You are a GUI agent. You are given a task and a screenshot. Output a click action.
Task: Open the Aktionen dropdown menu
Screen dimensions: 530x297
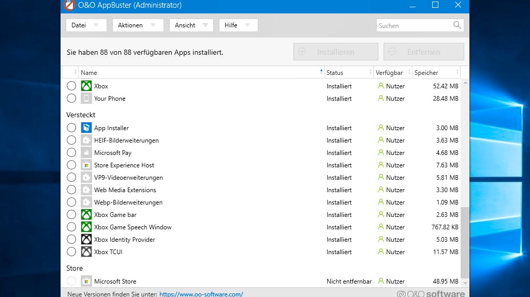(138, 25)
